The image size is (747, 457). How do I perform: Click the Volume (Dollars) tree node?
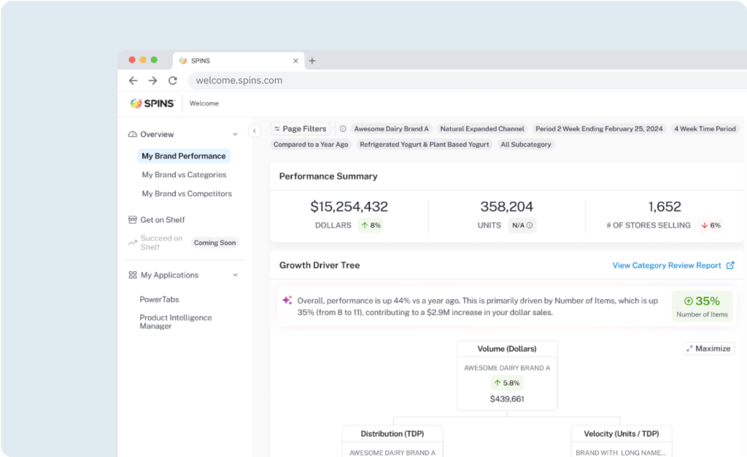pyautogui.click(x=507, y=375)
